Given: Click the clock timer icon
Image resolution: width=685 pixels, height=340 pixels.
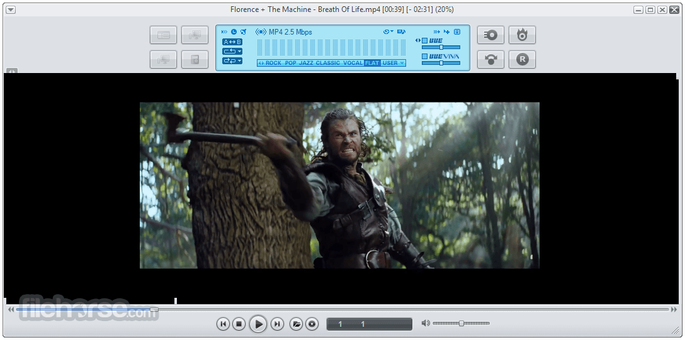Looking at the screenshot, I should [x=234, y=32].
